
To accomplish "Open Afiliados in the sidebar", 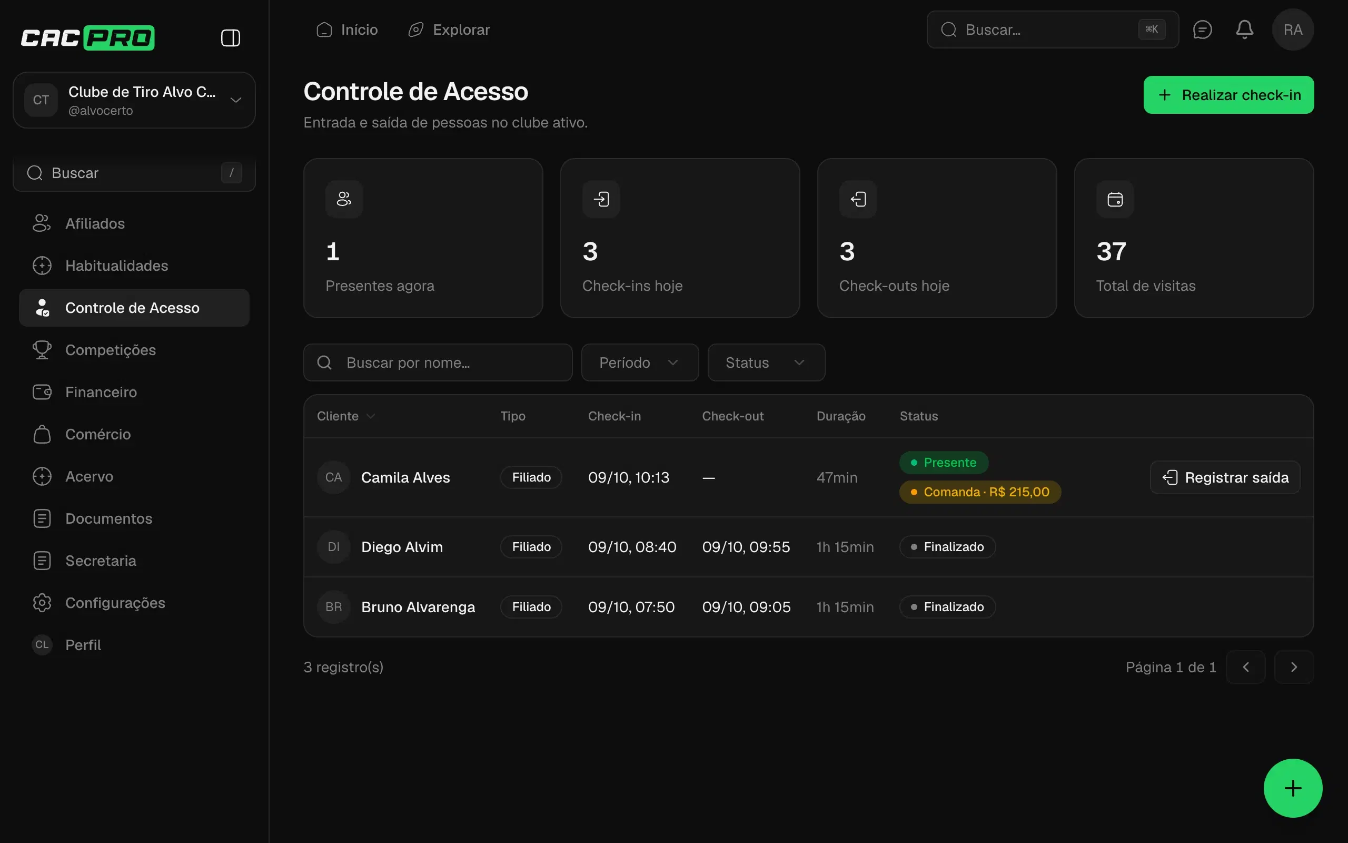I will [x=134, y=223].
